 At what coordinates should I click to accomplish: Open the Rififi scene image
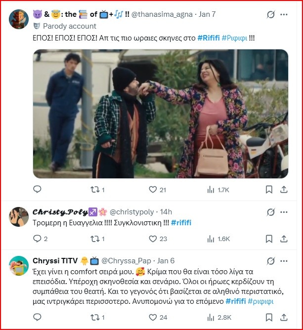point(160,114)
